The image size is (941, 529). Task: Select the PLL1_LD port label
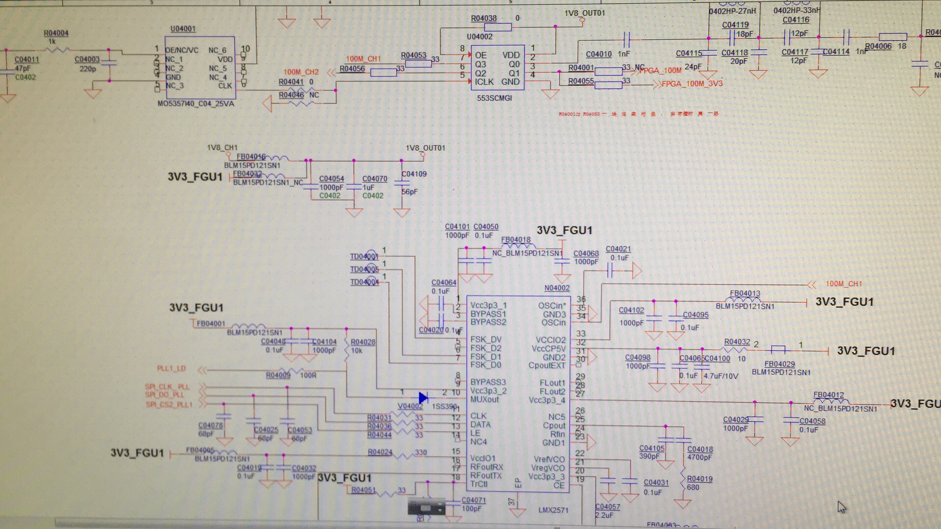point(172,368)
